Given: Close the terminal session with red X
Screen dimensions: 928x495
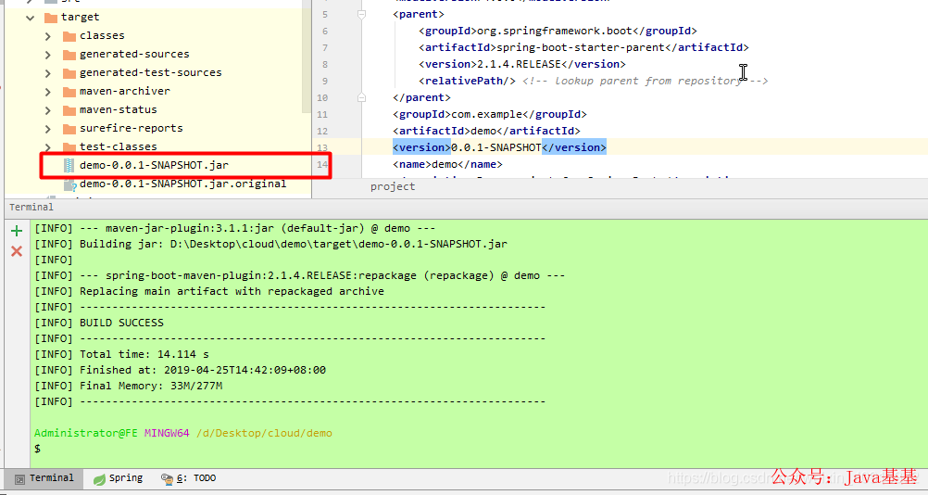Looking at the screenshot, I should click(17, 251).
